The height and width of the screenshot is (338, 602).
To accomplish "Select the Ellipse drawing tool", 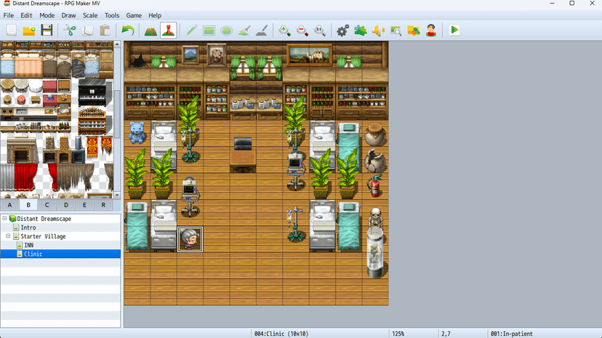I will coord(227,31).
